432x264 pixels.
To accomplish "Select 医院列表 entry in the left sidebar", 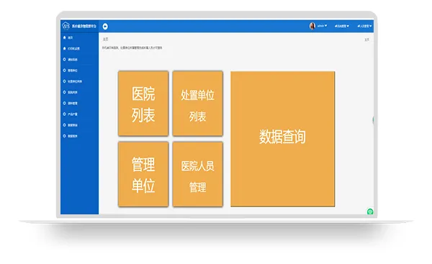I will 73,92.
